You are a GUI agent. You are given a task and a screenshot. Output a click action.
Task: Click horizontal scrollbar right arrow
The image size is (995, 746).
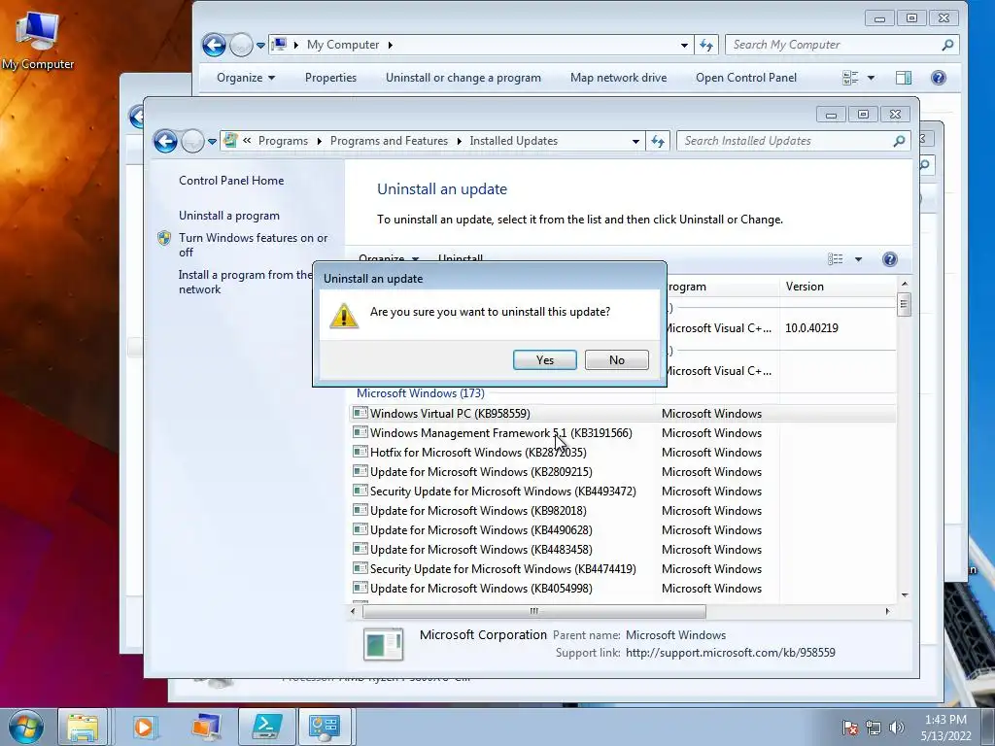tap(887, 611)
